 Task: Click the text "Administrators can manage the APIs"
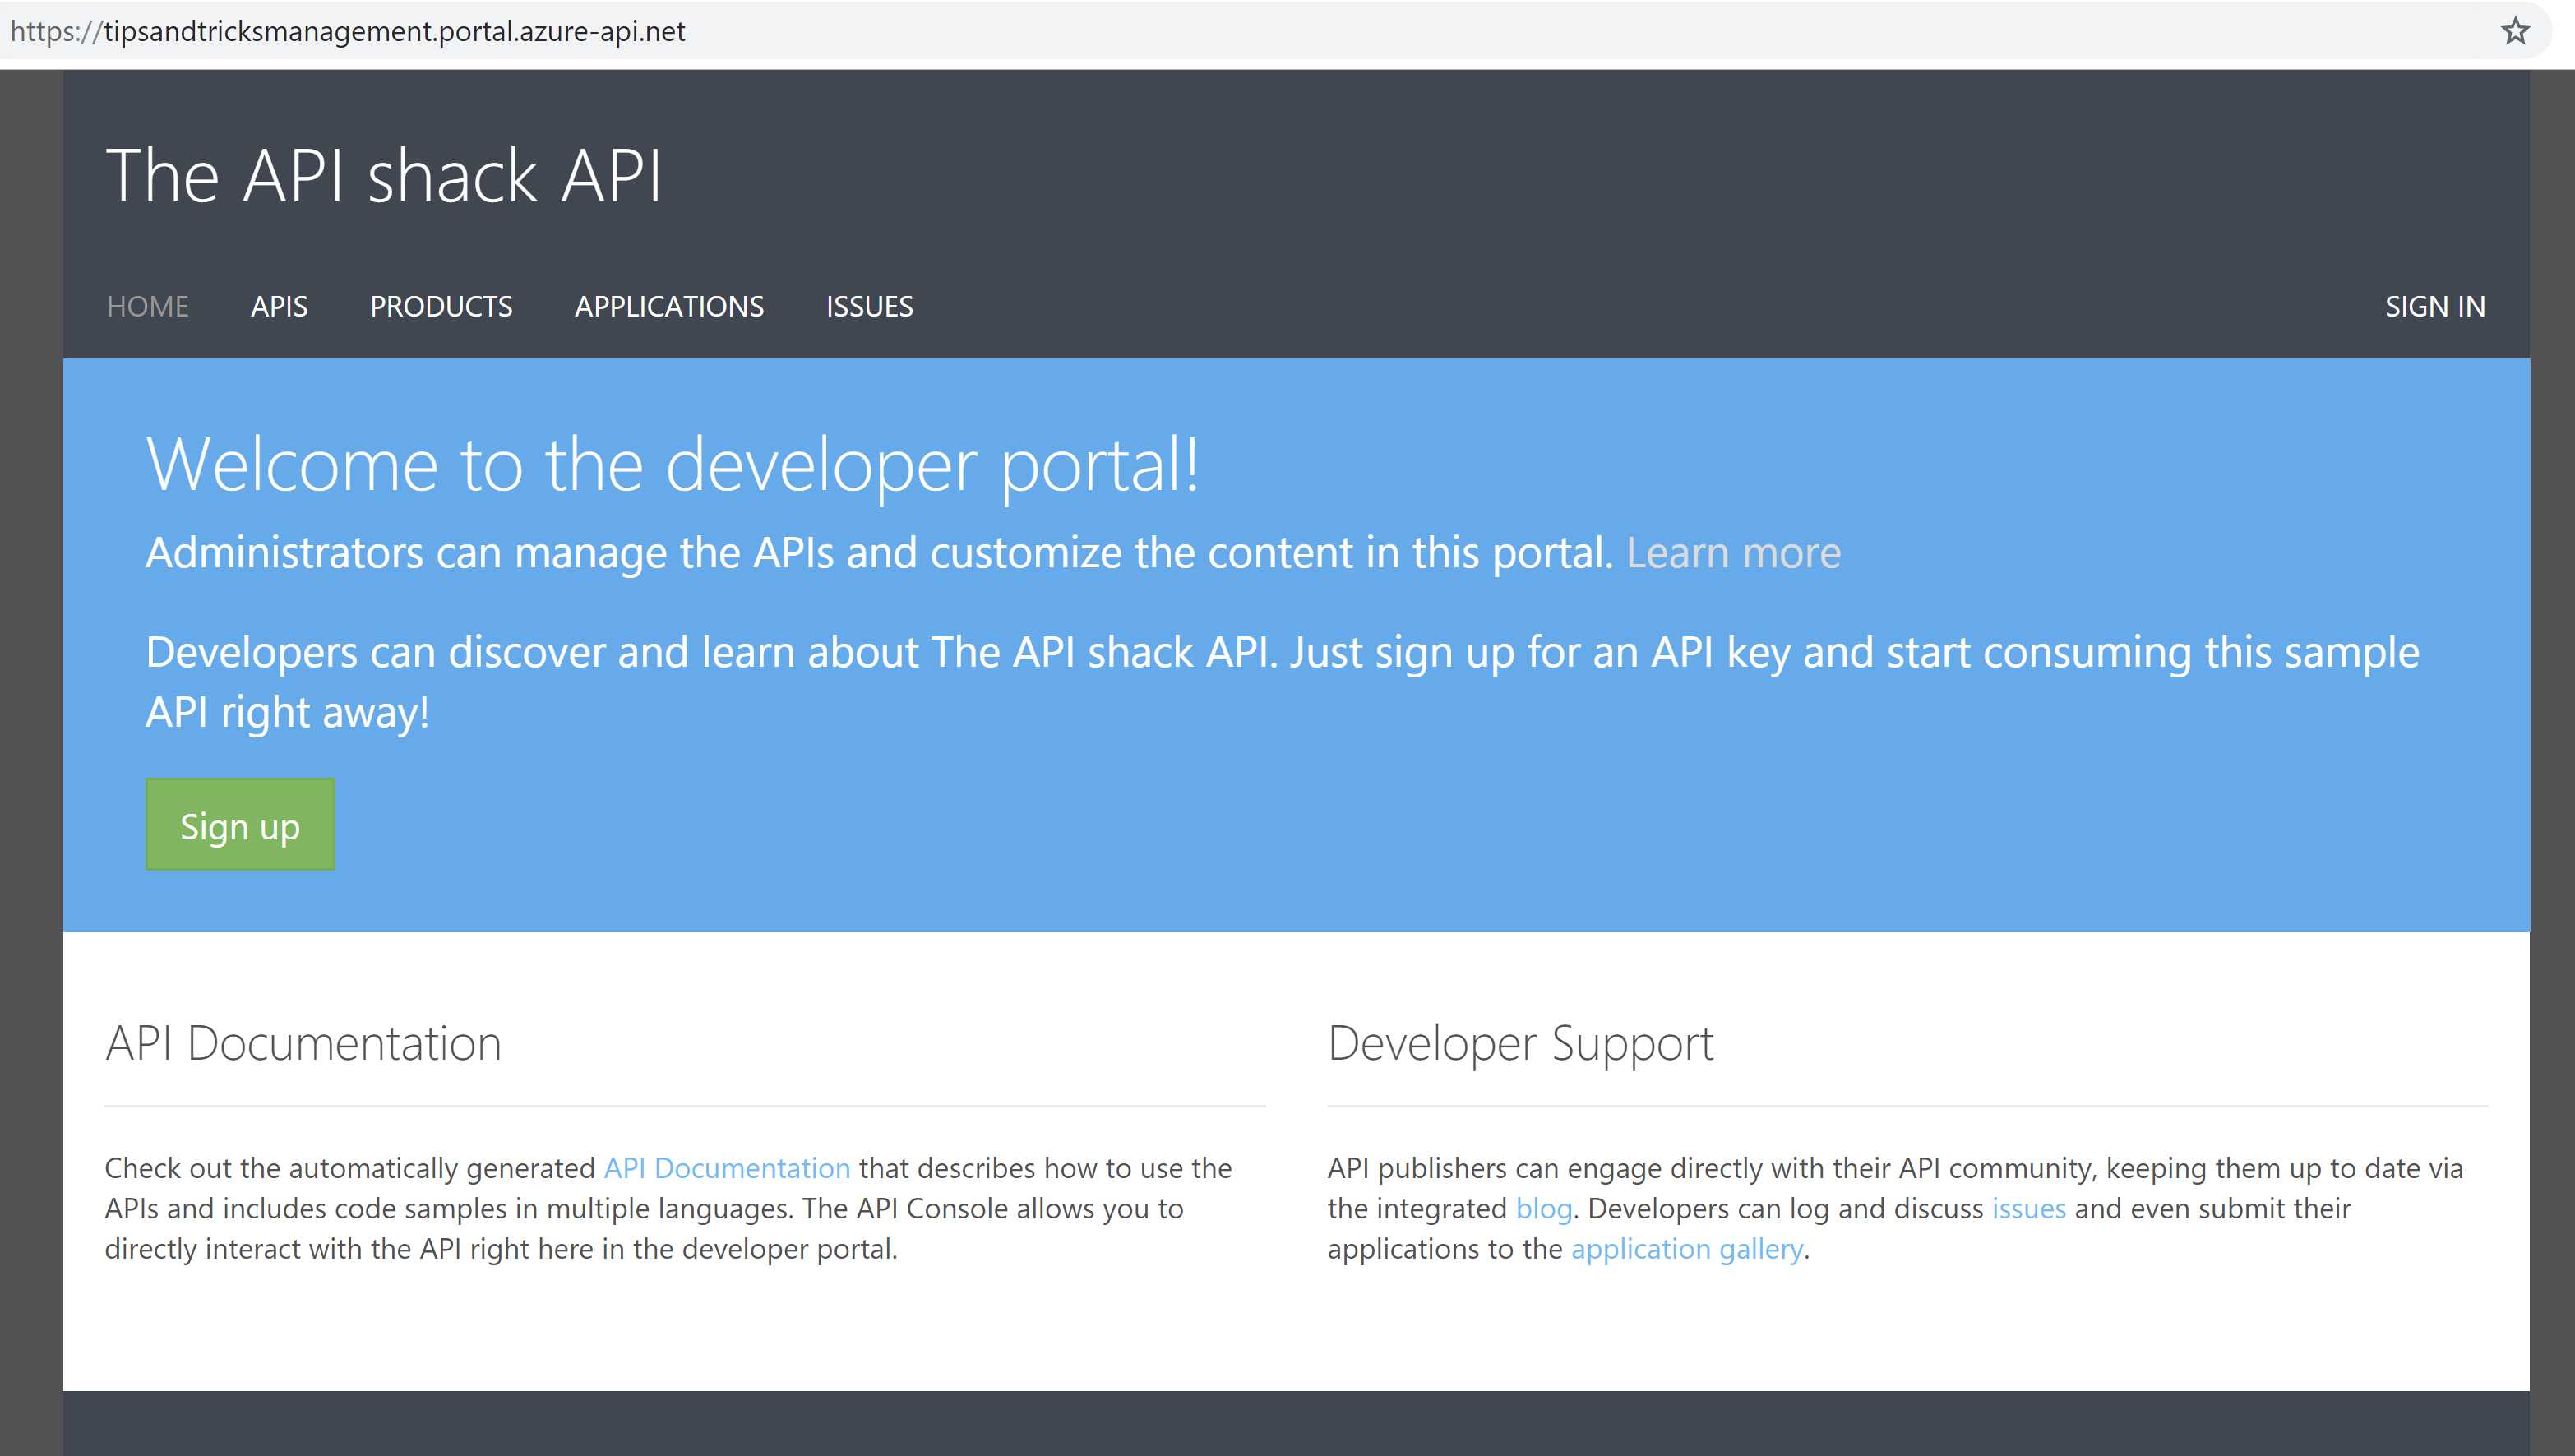click(490, 553)
